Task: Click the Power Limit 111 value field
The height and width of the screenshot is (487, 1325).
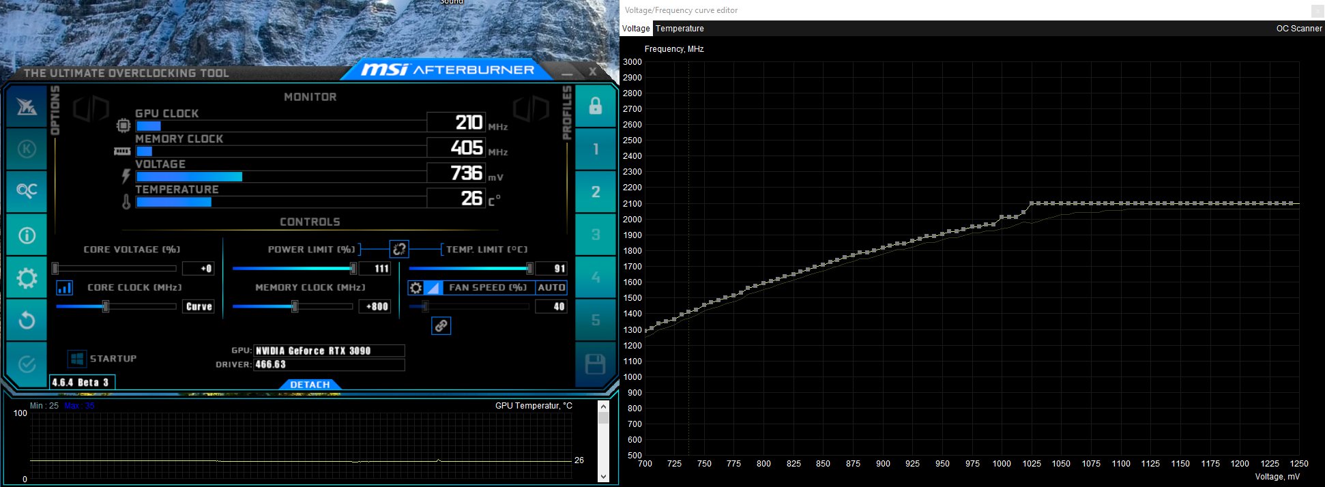Action: tap(375, 269)
